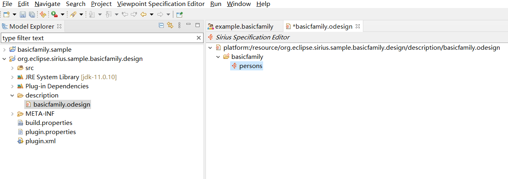Click the Pin Editor toolbar icon
Viewport: 508px width, 179px height.
[179, 14]
